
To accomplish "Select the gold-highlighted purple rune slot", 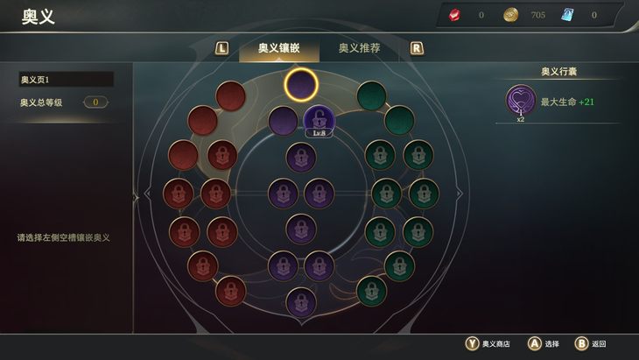I will coord(301,84).
